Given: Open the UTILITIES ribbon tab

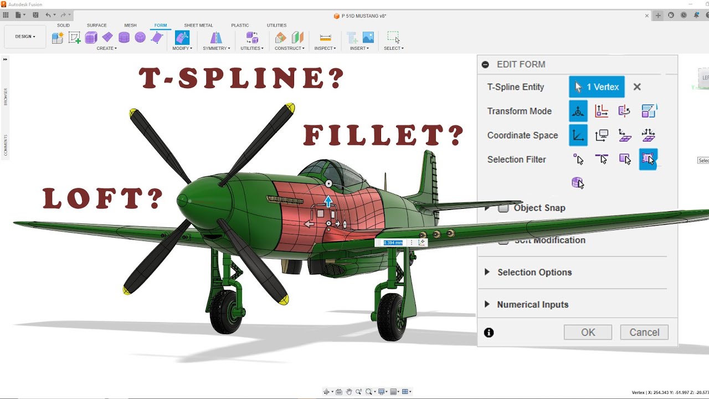Looking at the screenshot, I should click(276, 25).
